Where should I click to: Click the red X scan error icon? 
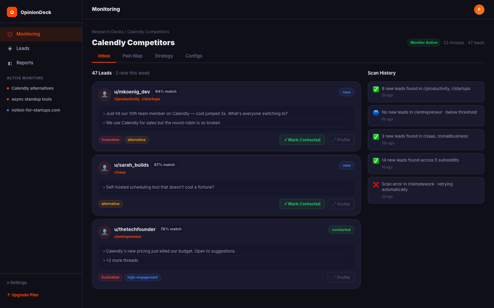(376, 185)
